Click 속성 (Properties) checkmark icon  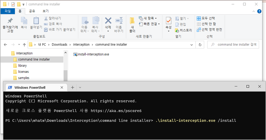pos(169,21)
